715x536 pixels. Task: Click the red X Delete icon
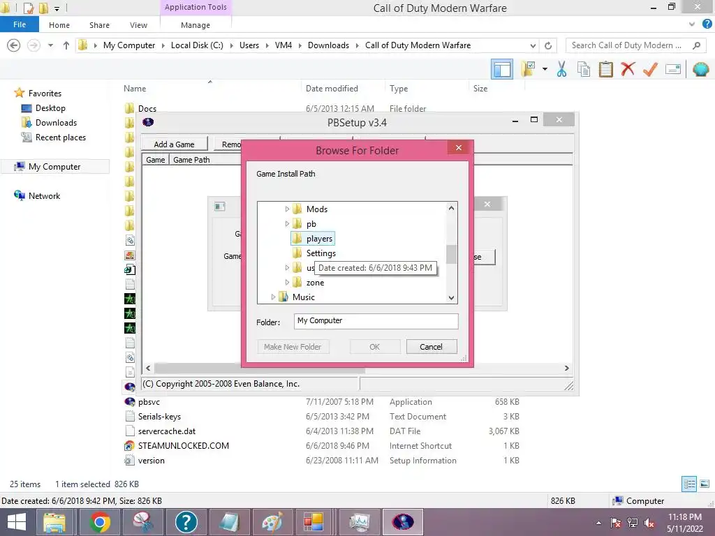point(628,69)
